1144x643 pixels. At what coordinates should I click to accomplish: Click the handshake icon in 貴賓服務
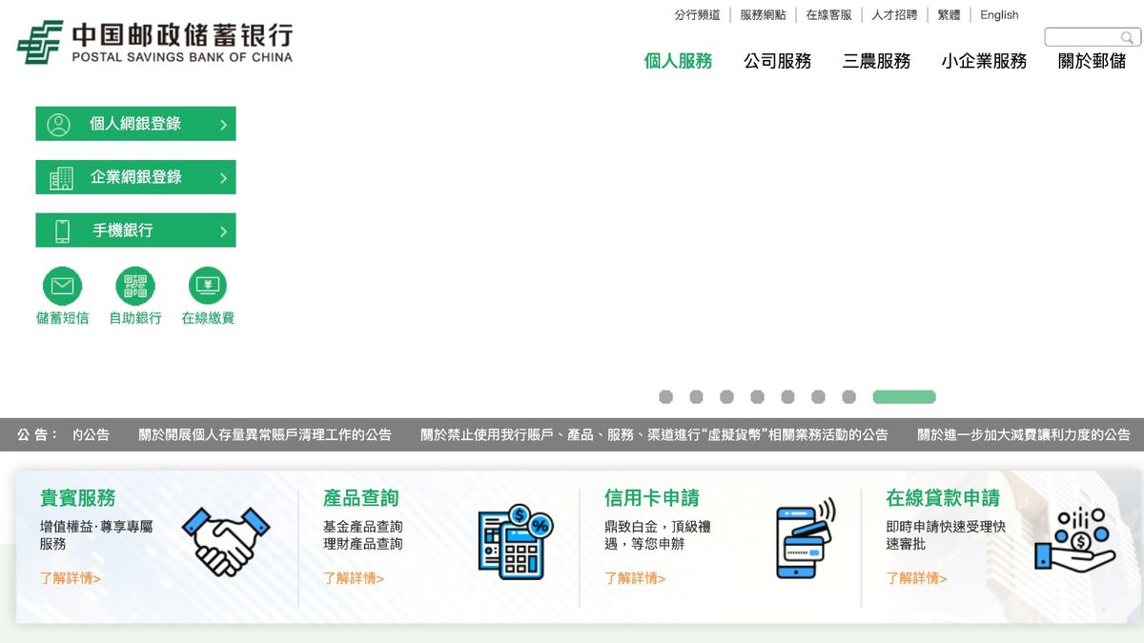click(226, 541)
